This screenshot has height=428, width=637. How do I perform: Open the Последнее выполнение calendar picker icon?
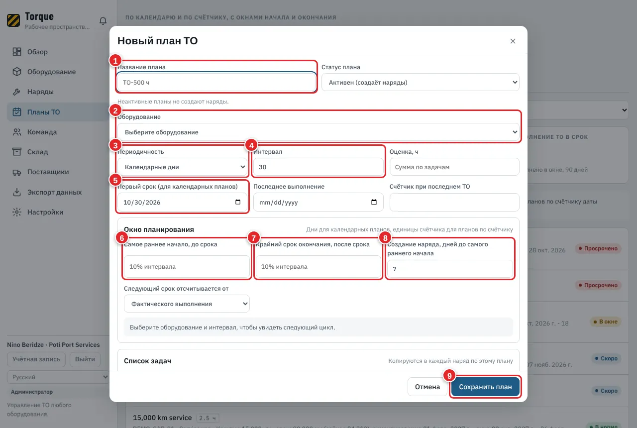374,202
